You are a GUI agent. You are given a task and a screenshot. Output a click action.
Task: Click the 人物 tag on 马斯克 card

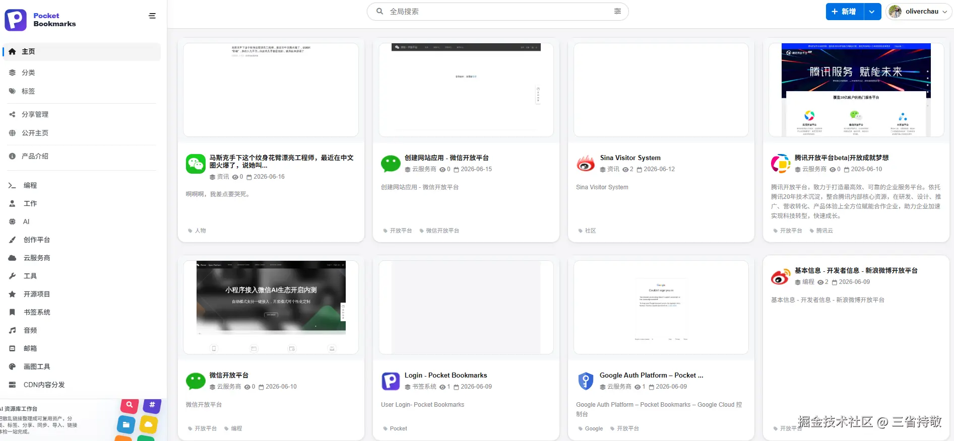pyautogui.click(x=197, y=231)
